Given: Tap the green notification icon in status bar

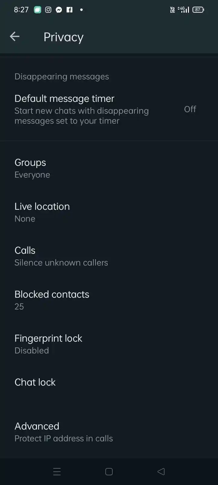Looking at the screenshot, I should (x=37, y=10).
